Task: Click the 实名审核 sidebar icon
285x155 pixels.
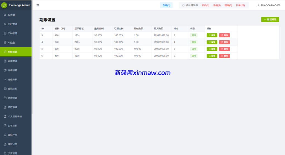Action: 5,126
